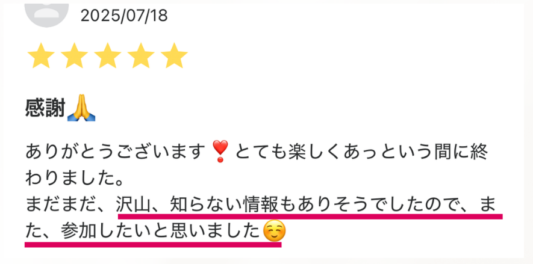Click the praying hands emoji
This screenshot has width=533, height=264.
pos(81,108)
